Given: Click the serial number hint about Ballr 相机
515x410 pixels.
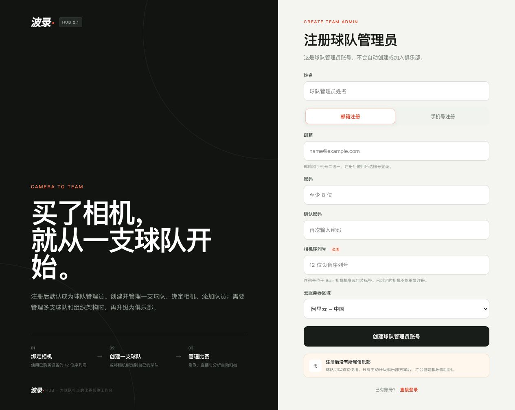Looking at the screenshot, I should [x=366, y=280].
